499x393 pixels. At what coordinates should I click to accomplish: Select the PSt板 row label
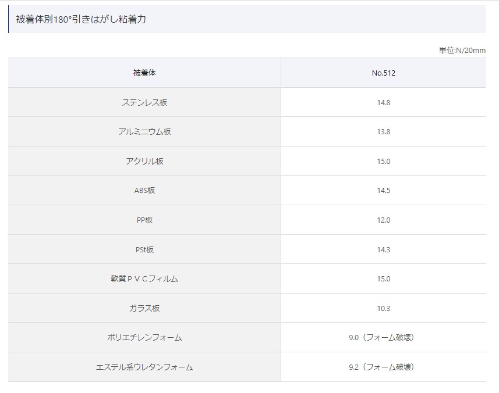click(144, 249)
